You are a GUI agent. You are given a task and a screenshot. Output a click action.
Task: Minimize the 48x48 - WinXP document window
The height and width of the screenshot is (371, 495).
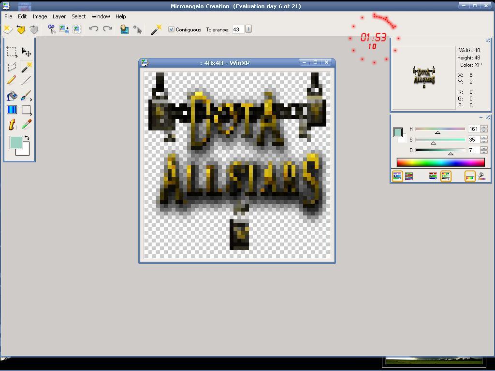click(305, 62)
